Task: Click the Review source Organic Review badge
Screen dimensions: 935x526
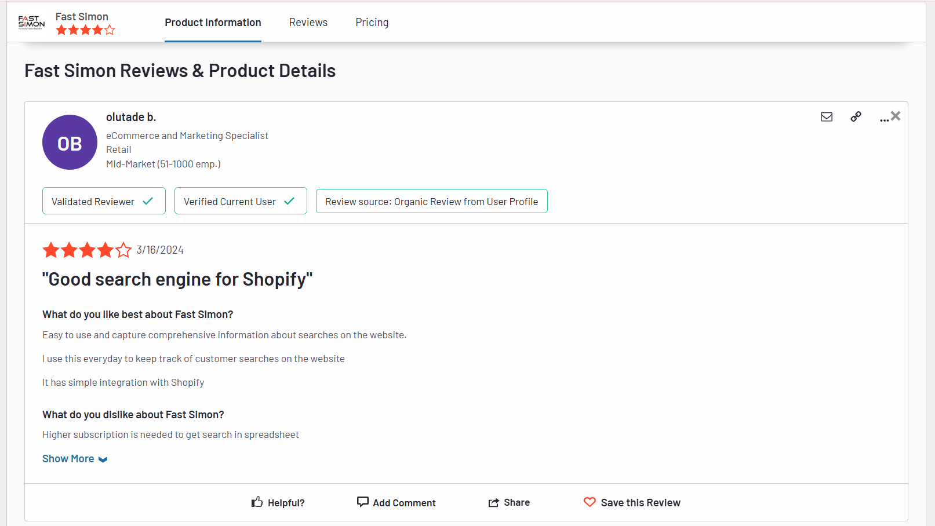Action: click(431, 201)
